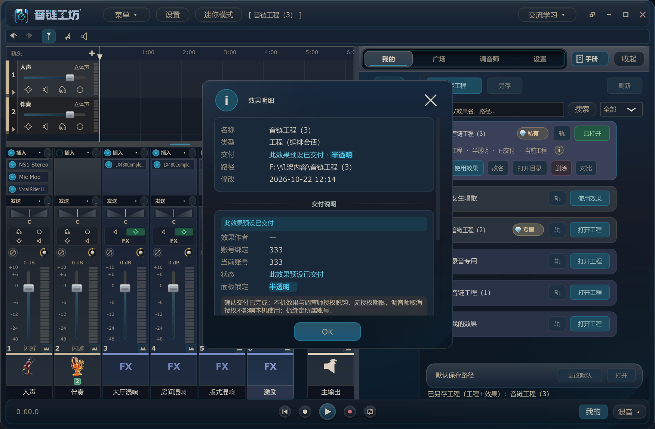Click the 主输出 speaker icon
This screenshot has width=655, height=429.
(x=330, y=366)
